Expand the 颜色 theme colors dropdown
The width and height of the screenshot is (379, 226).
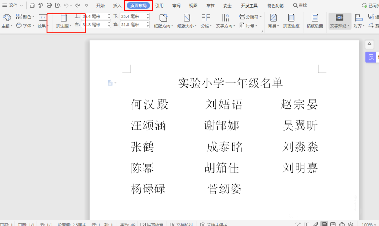(25, 16)
